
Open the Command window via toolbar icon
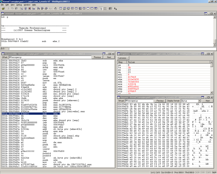(x=61, y=9)
